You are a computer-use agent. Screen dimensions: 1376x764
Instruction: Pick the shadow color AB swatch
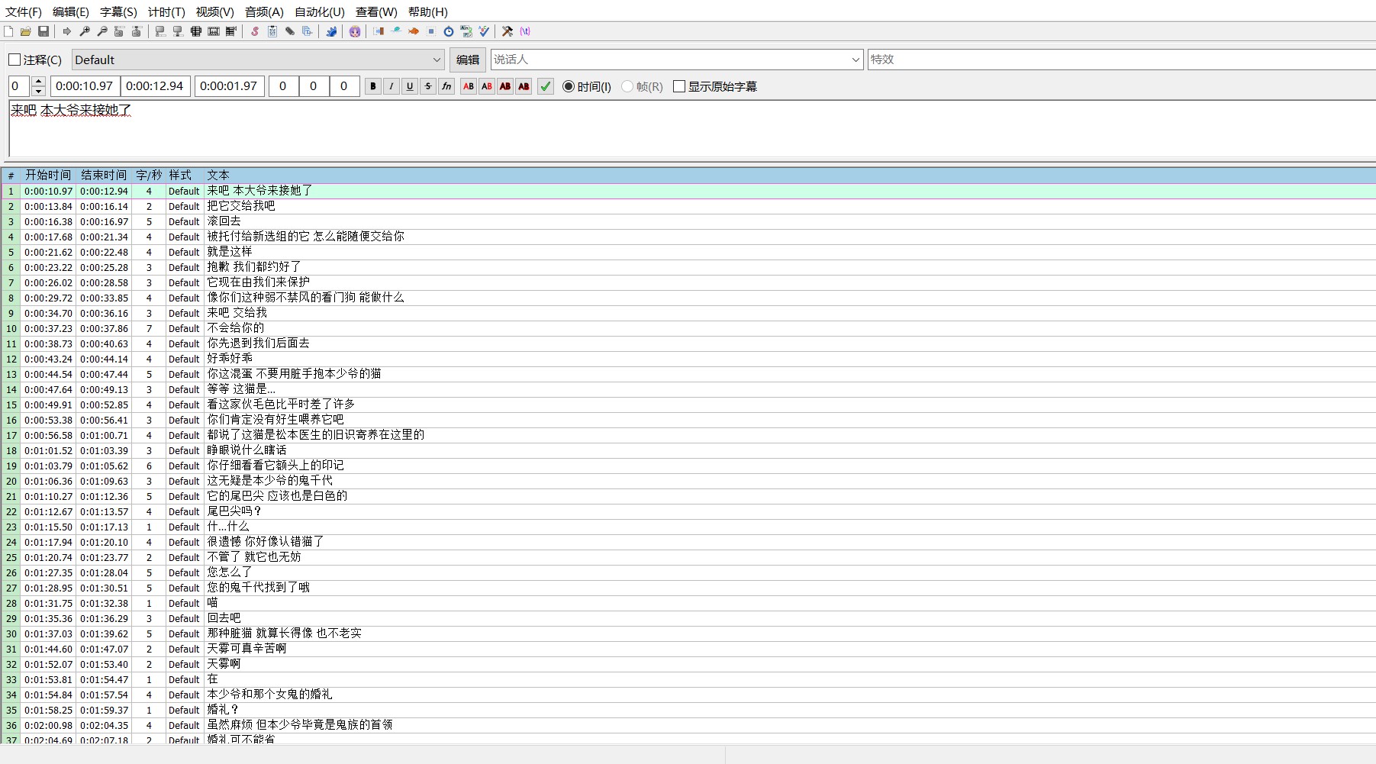click(524, 86)
